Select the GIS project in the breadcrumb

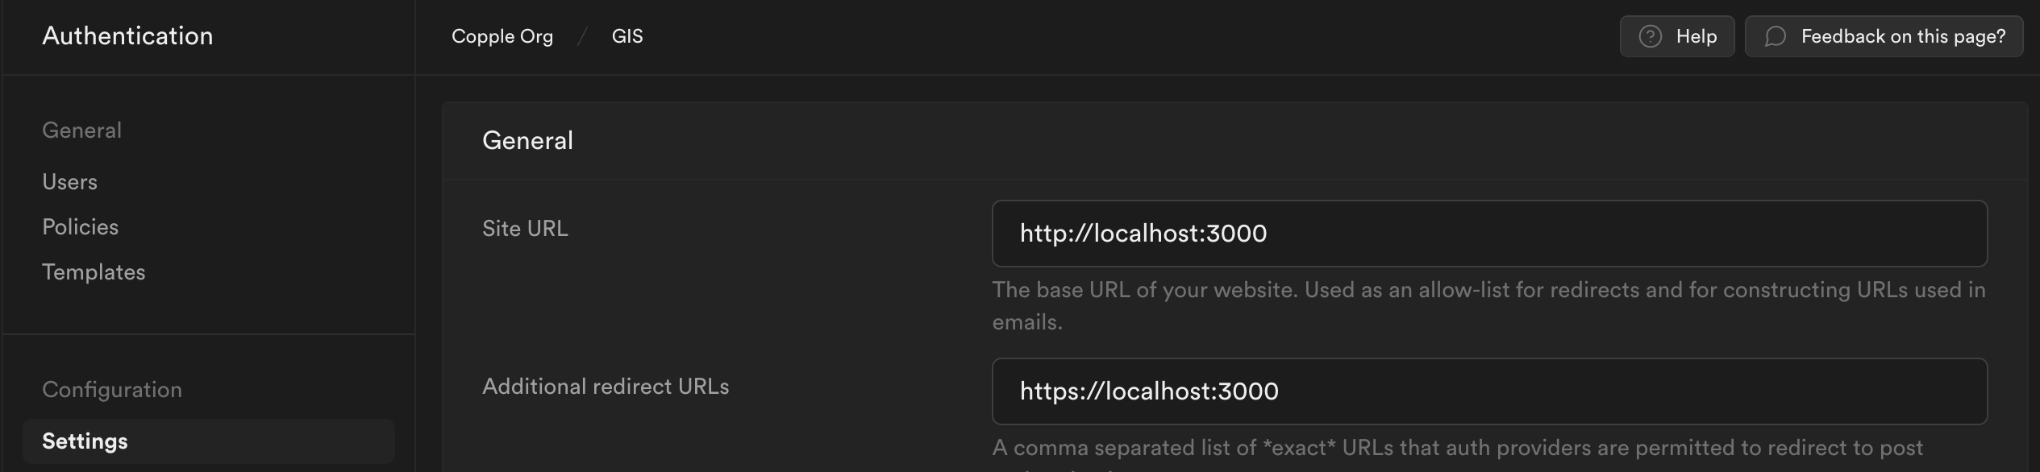click(x=625, y=35)
